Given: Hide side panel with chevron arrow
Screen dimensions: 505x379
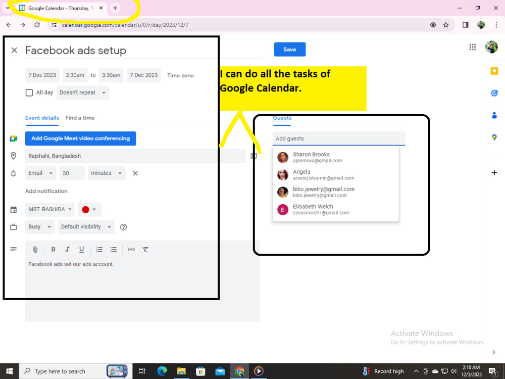Looking at the screenshot, I should (x=494, y=352).
